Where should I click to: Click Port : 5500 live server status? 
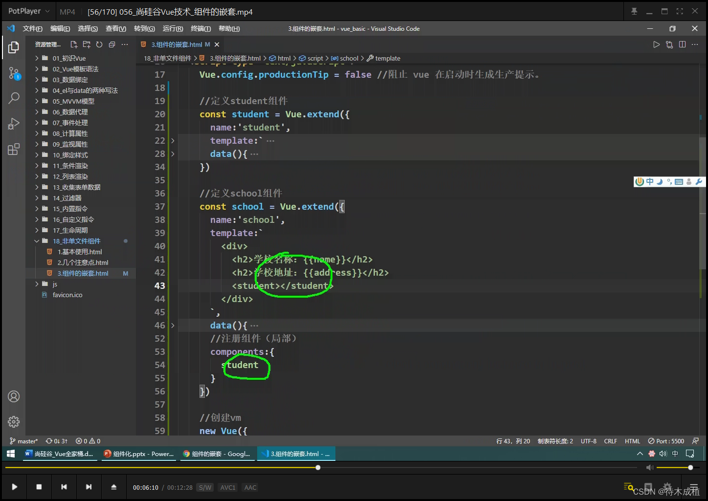(x=666, y=441)
